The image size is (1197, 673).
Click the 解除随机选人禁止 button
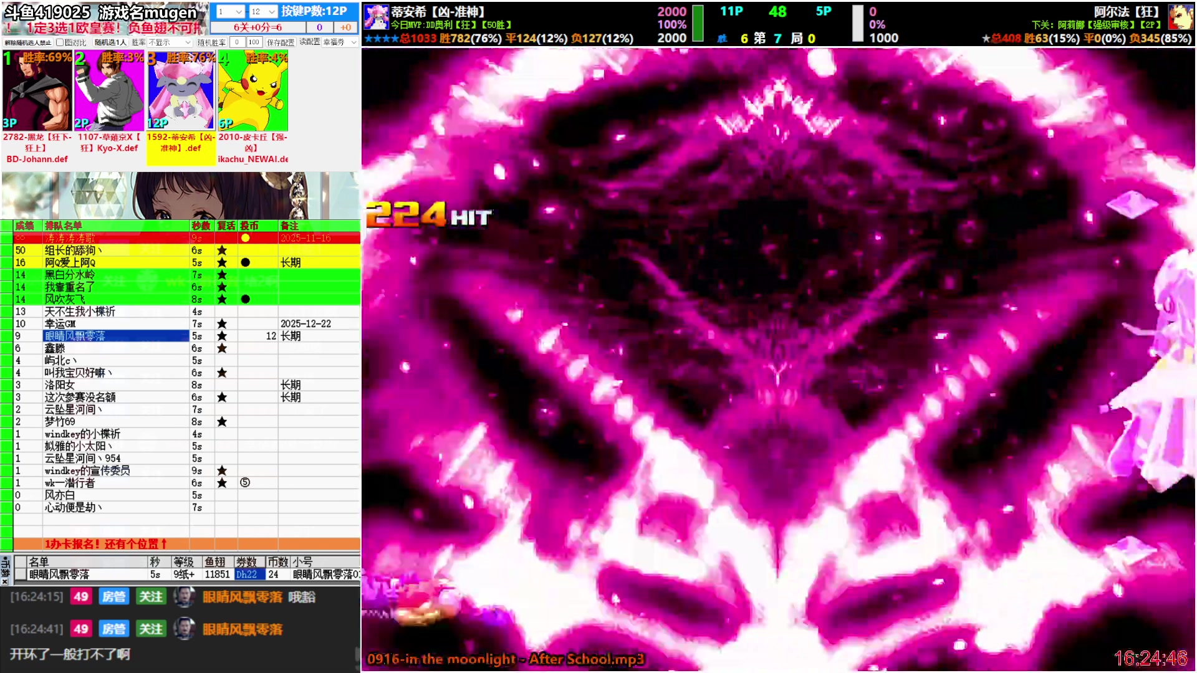(x=28, y=42)
